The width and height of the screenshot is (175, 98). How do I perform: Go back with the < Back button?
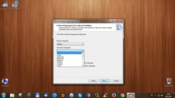click(93, 81)
